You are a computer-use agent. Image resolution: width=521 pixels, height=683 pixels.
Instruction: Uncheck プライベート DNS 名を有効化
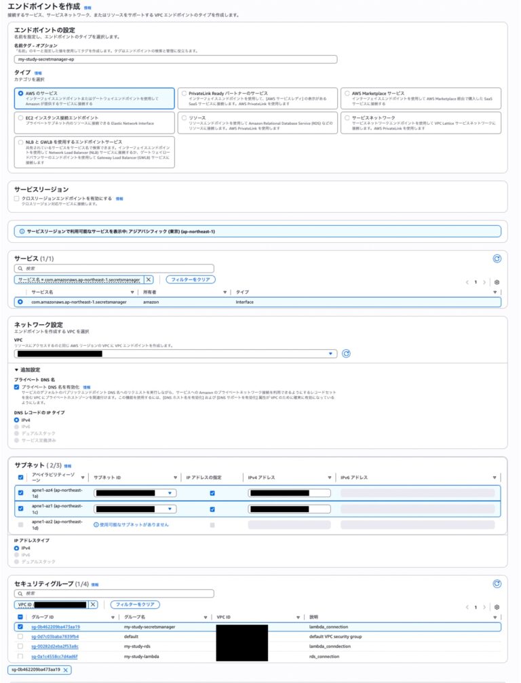(x=17, y=387)
